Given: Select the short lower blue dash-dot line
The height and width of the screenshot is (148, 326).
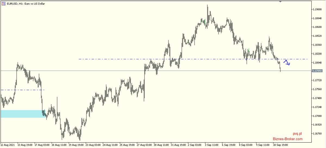Looking at the screenshot, I should point(23,90).
